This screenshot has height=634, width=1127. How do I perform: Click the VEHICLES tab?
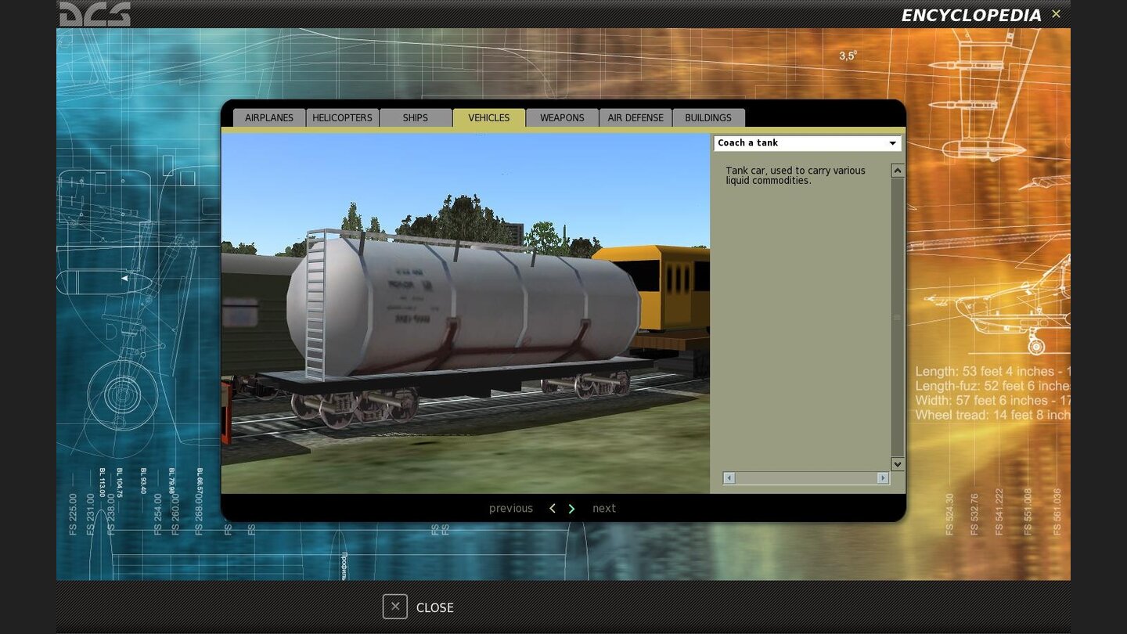[x=489, y=117]
